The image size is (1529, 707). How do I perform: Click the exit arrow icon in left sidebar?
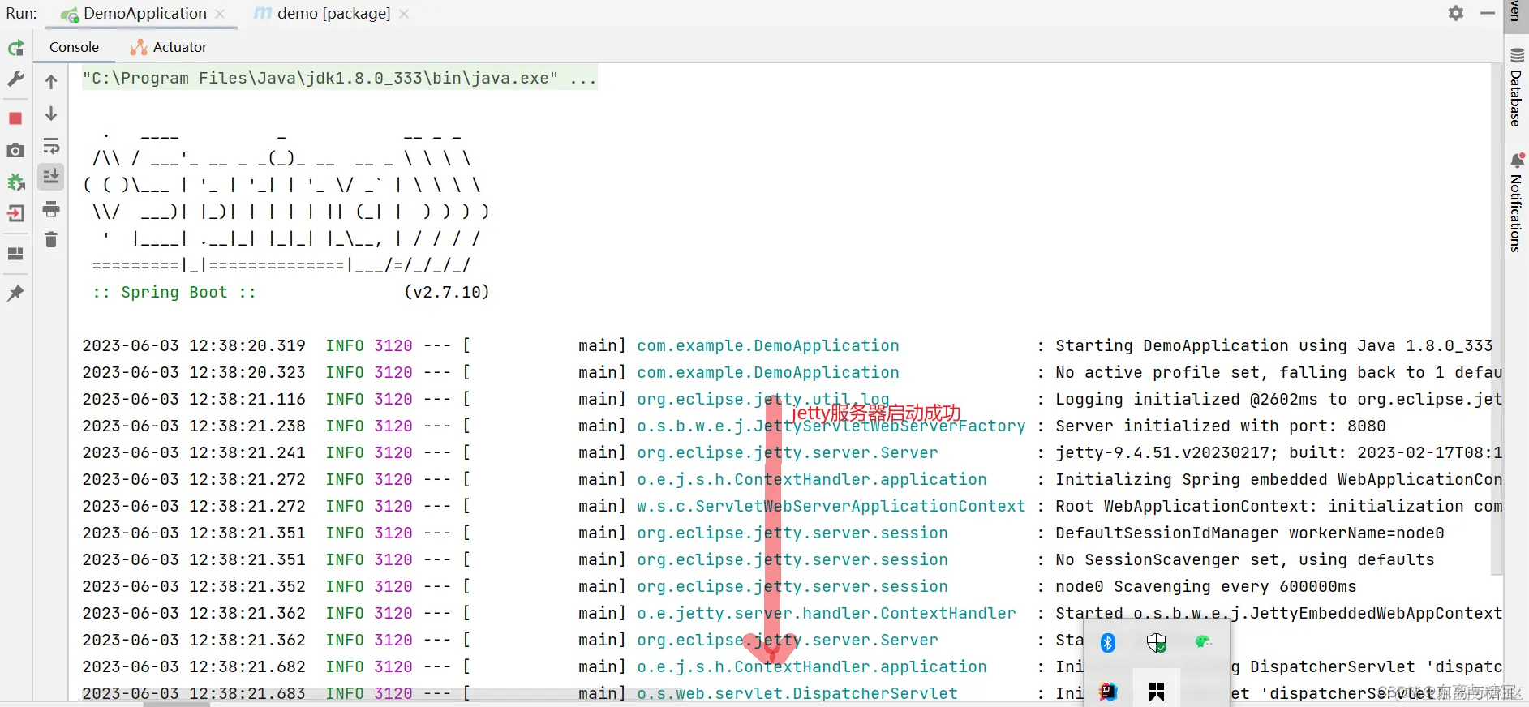15,213
